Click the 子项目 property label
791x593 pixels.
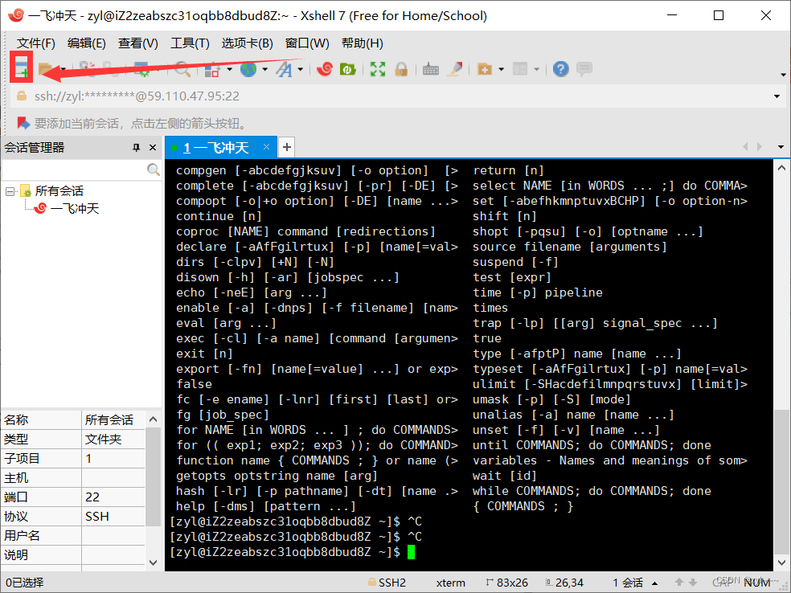pyautogui.click(x=22, y=458)
